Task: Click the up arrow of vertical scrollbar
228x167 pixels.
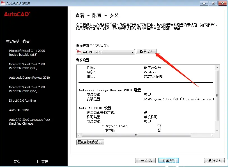Action: 217,68
